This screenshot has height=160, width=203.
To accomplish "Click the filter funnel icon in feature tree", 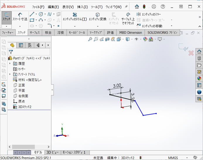I will 11,52.
